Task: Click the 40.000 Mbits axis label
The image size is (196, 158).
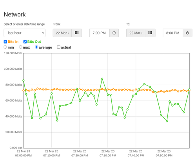Action: (14, 116)
